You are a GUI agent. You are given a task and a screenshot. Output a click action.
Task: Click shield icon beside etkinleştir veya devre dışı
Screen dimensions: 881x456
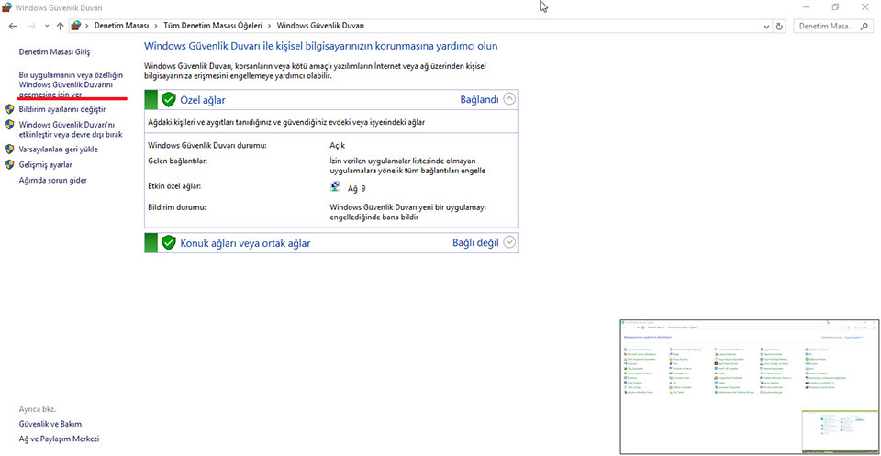click(9, 124)
